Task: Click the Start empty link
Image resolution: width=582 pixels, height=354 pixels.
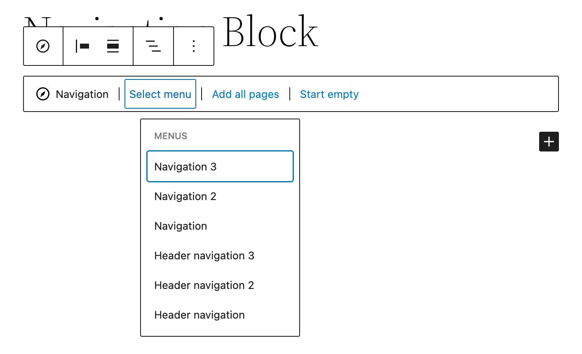Action: coord(329,94)
